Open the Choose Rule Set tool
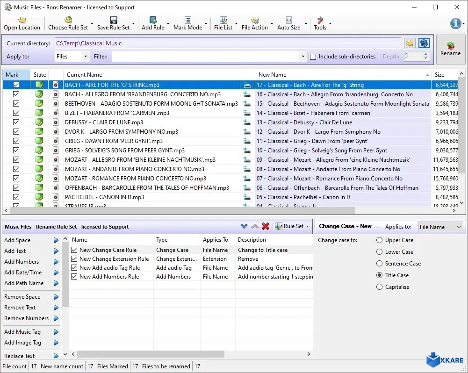This screenshot has height=373, width=468. click(x=68, y=23)
